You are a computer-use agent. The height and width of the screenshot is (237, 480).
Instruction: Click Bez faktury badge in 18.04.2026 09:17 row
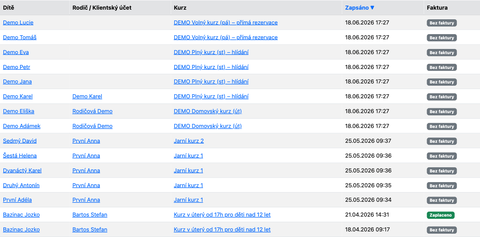[x=441, y=230]
